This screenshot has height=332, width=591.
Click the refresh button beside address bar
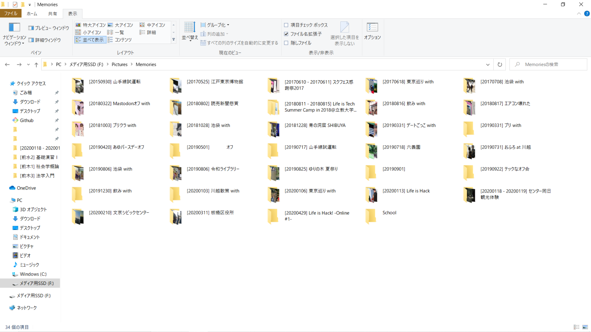pos(500,65)
